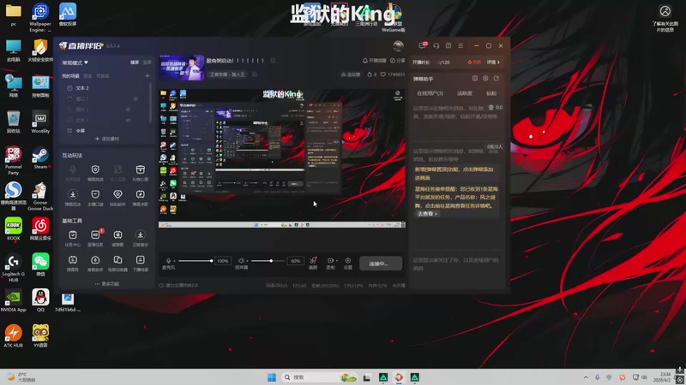The width and height of the screenshot is (686, 385).
Task: Switch to the 活跃度 tab
Action: click(465, 93)
